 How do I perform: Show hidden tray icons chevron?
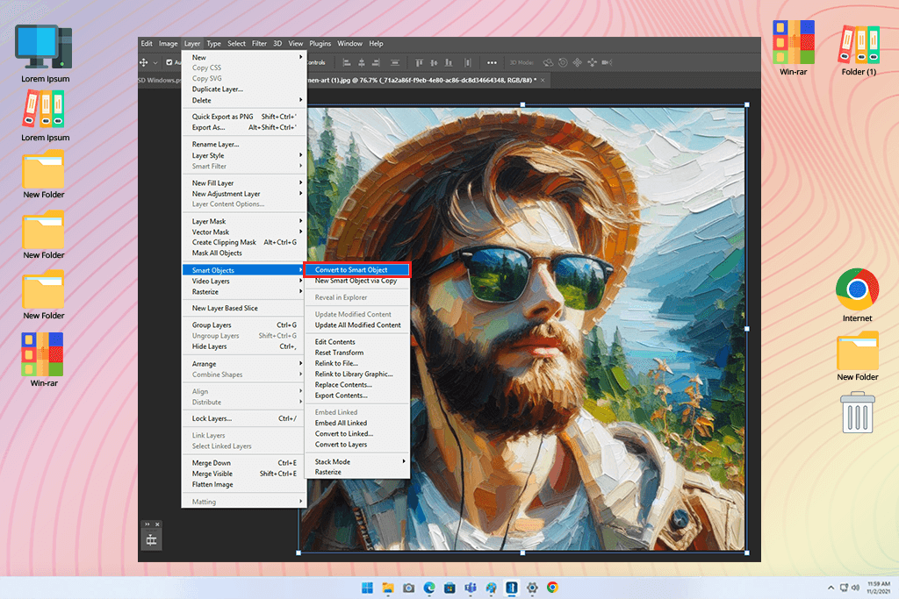pyautogui.click(x=831, y=588)
